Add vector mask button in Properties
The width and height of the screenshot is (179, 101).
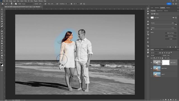point(176,18)
